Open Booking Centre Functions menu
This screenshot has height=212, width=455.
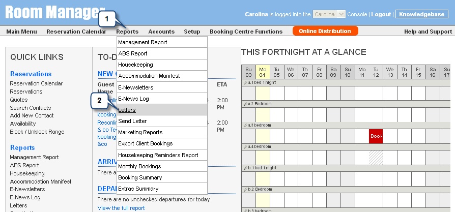246,32
